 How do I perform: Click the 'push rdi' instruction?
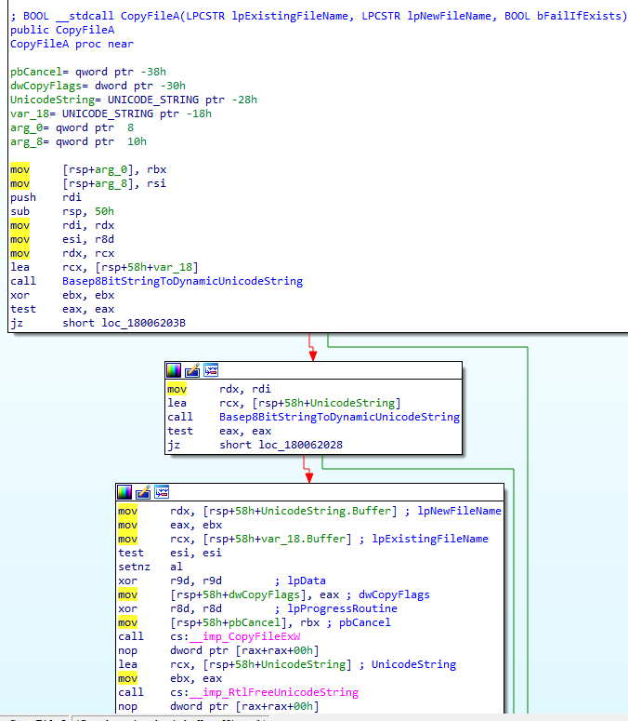(46, 197)
